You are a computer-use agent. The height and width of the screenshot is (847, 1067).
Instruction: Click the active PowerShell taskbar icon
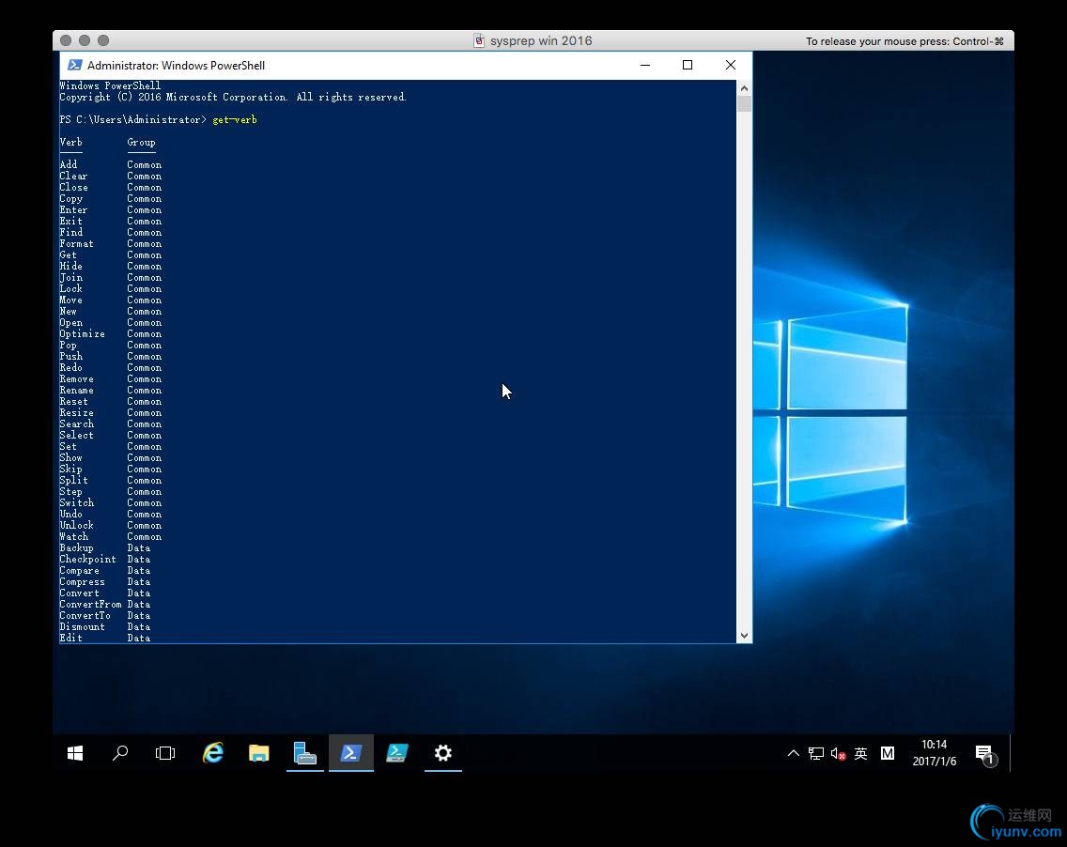click(350, 753)
